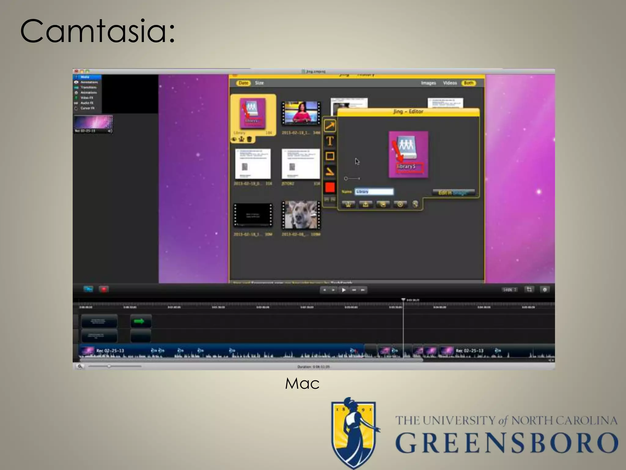
Task: Open the JSTOR2 capture thumbnail
Action: [x=301, y=164]
